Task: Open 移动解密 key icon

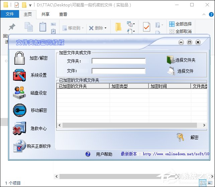Action: (20, 110)
